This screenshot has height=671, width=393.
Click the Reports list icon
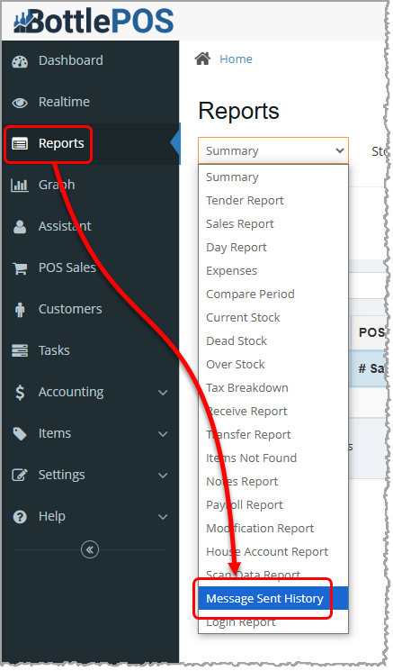point(20,144)
